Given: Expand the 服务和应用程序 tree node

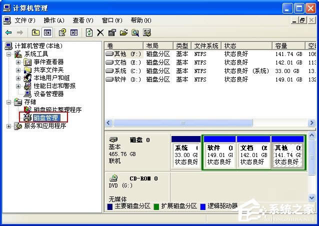Looking at the screenshot, I should click(8, 126).
